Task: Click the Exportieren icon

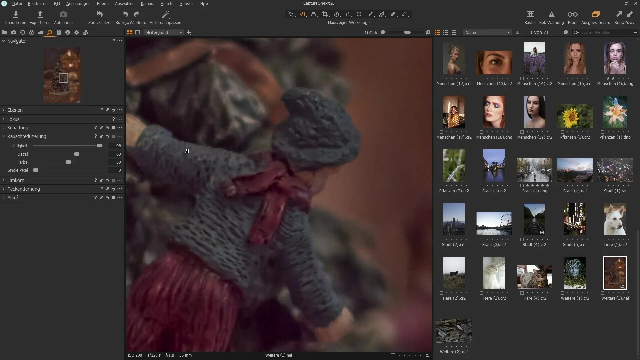Action: [40, 14]
